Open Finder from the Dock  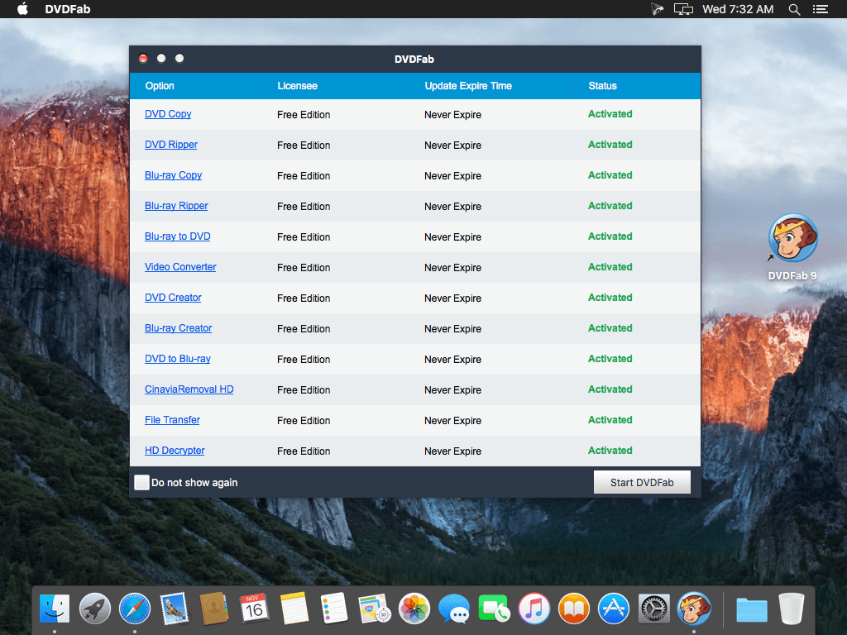tap(55, 609)
